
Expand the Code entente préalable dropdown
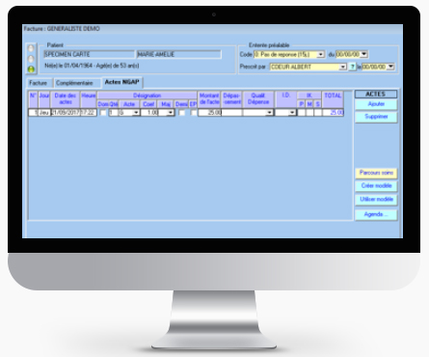click(x=320, y=54)
